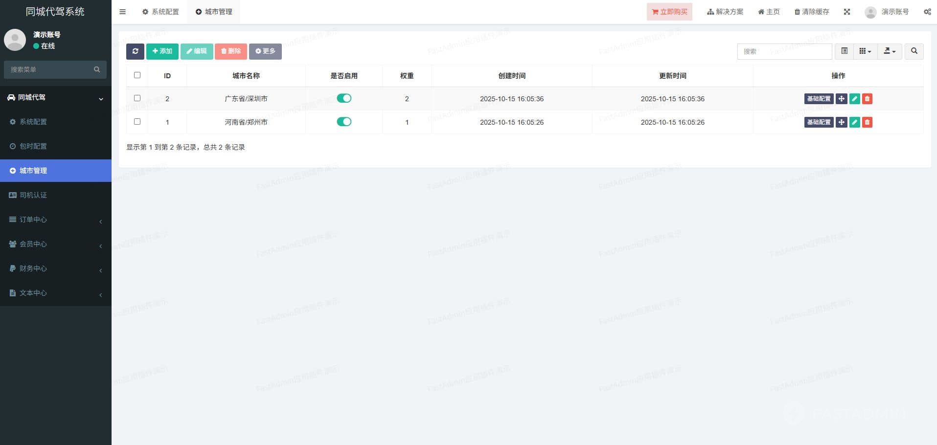Click the 城市名称 column header

coord(246,76)
